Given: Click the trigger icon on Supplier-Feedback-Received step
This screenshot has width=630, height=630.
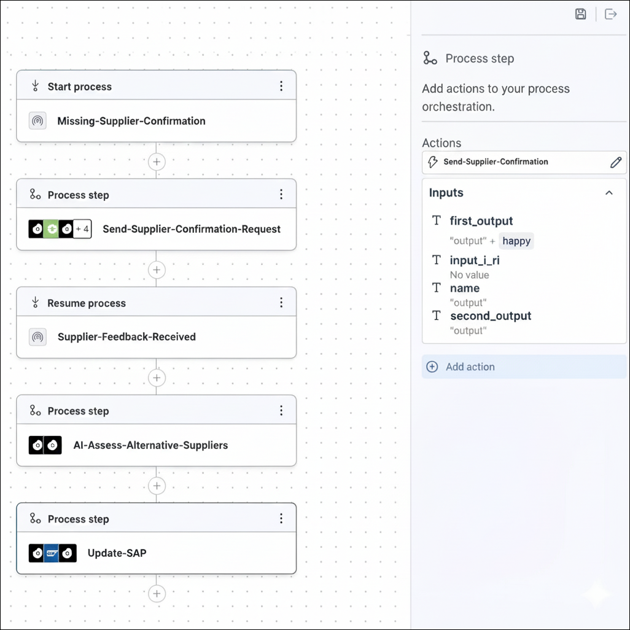Looking at the screenshot, I should point(37,336).
